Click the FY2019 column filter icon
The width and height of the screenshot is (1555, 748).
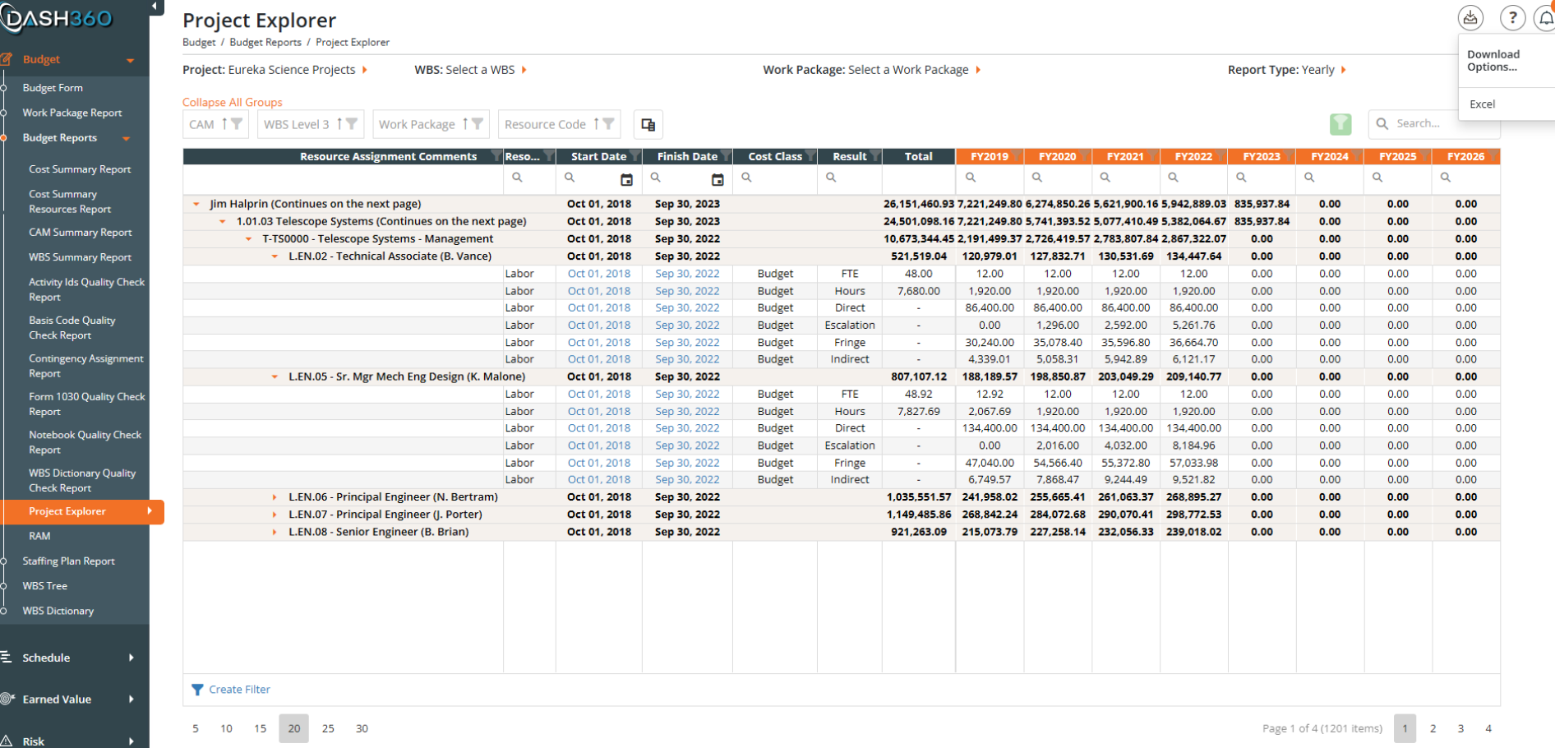1017,157
